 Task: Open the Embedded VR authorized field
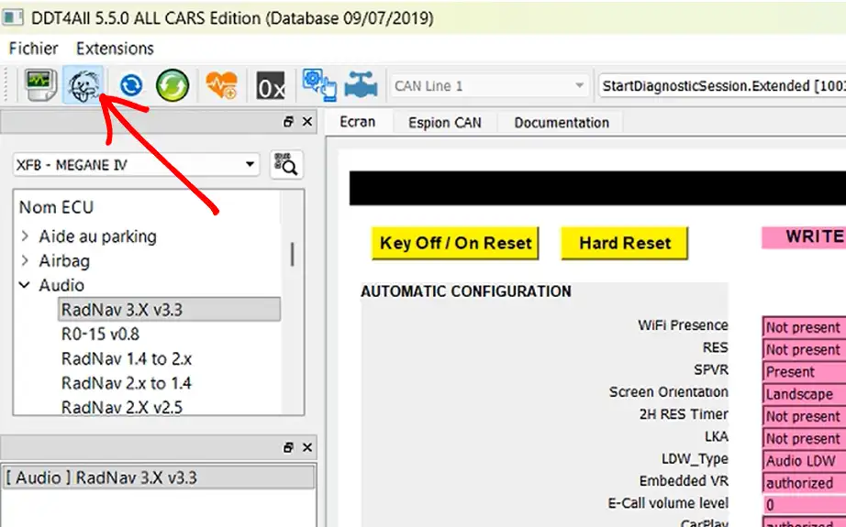coord(804,483)
